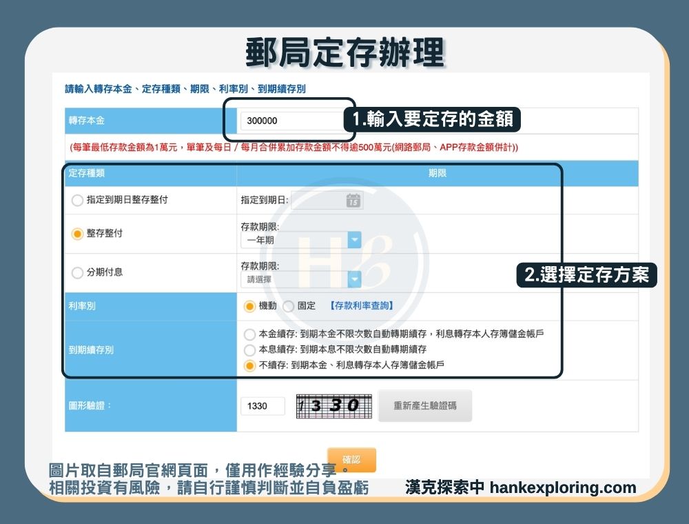689x524 pixels.
Task: Click the 指定到期日 date input field
Action: (x=327, y=201)
